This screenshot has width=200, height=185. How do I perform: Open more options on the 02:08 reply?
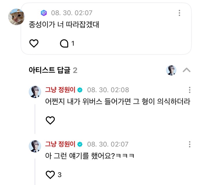[190, 90]
